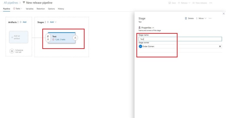Open the more options ellipsis in Stage panel
The image size is (226, 118).
(210, 19)
